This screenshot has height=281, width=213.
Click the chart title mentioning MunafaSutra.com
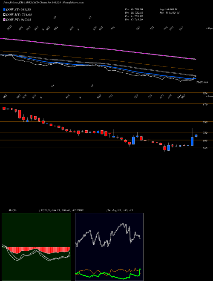(43, 3)
